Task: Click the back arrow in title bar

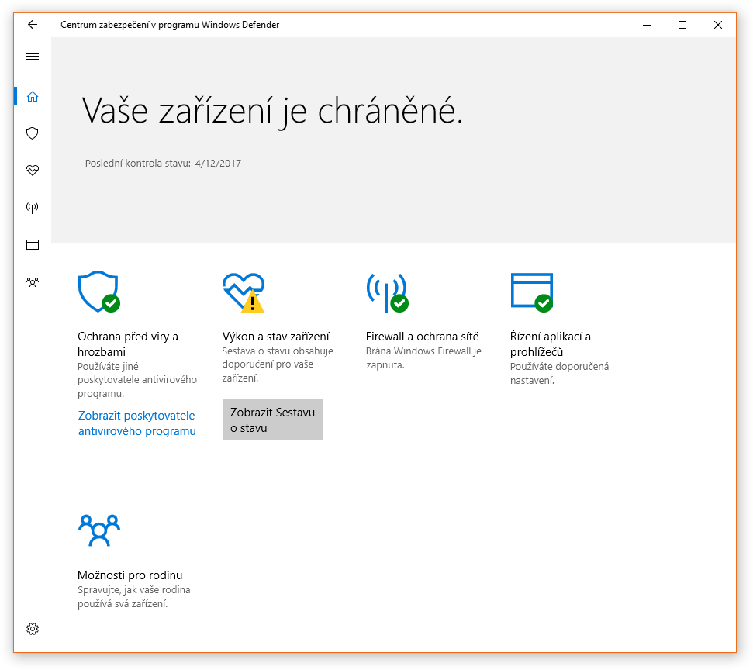Action: (33, 25)
